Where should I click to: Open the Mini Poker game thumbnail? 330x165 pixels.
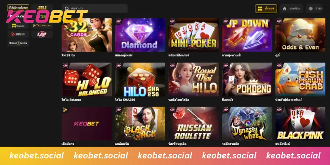pyautogui.click(x=193, y=35)
